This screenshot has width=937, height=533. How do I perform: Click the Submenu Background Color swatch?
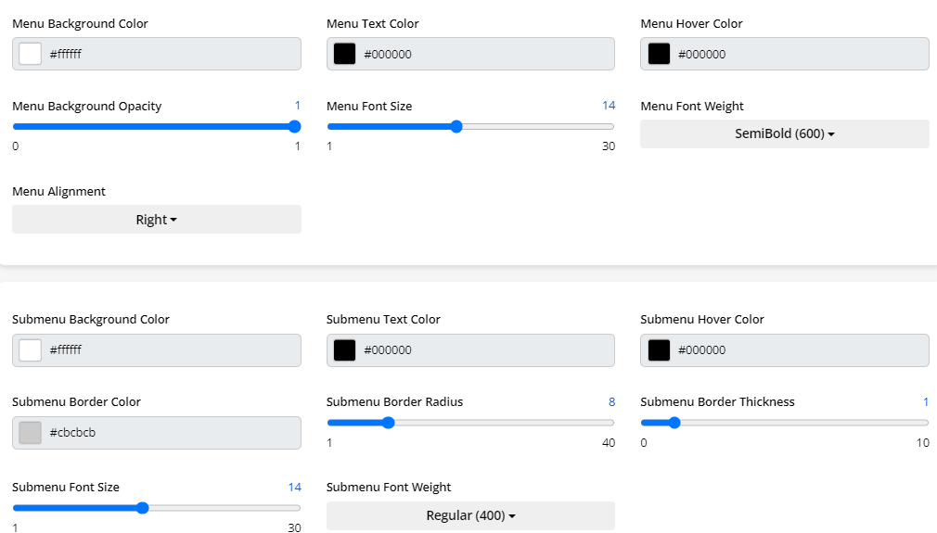(31, 349)
